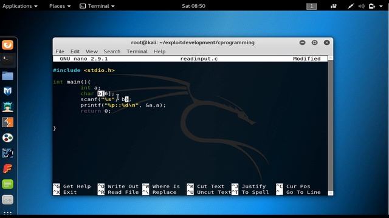Open the Places menu
The height and width of the screenshot is (218, 389).
tap(60, 6)
